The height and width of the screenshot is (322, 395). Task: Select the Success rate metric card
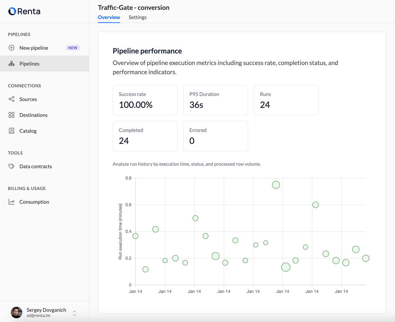pos(145,100)
